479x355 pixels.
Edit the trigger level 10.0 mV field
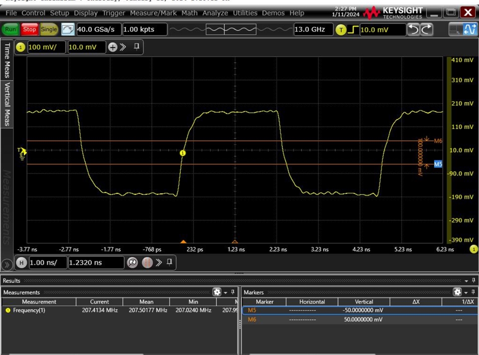[383, 29]
